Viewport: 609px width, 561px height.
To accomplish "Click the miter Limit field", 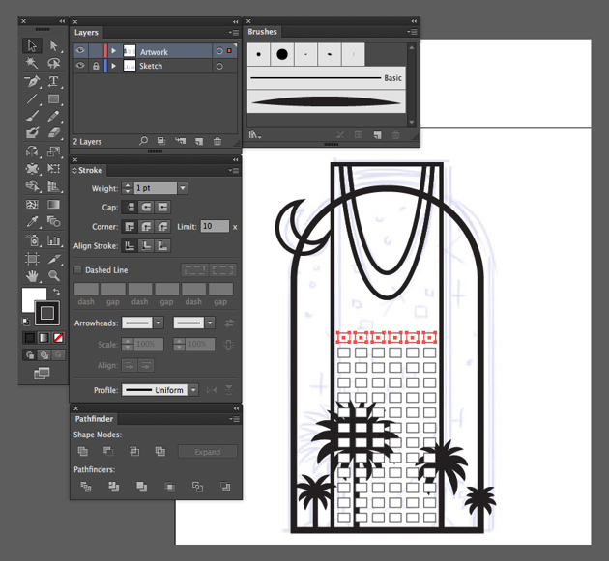I will pos(215,226).
